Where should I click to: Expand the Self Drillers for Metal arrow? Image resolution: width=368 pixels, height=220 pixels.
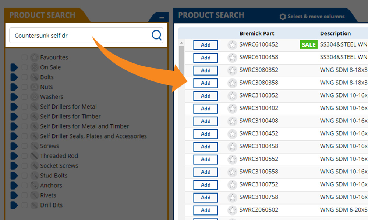[14, 107]
